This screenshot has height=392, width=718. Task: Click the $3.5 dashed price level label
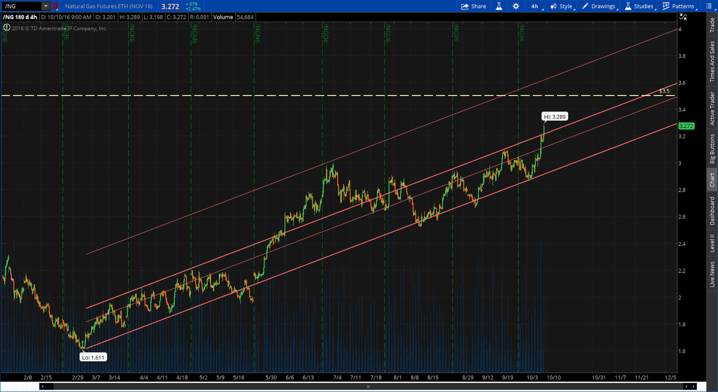[664, 91]
